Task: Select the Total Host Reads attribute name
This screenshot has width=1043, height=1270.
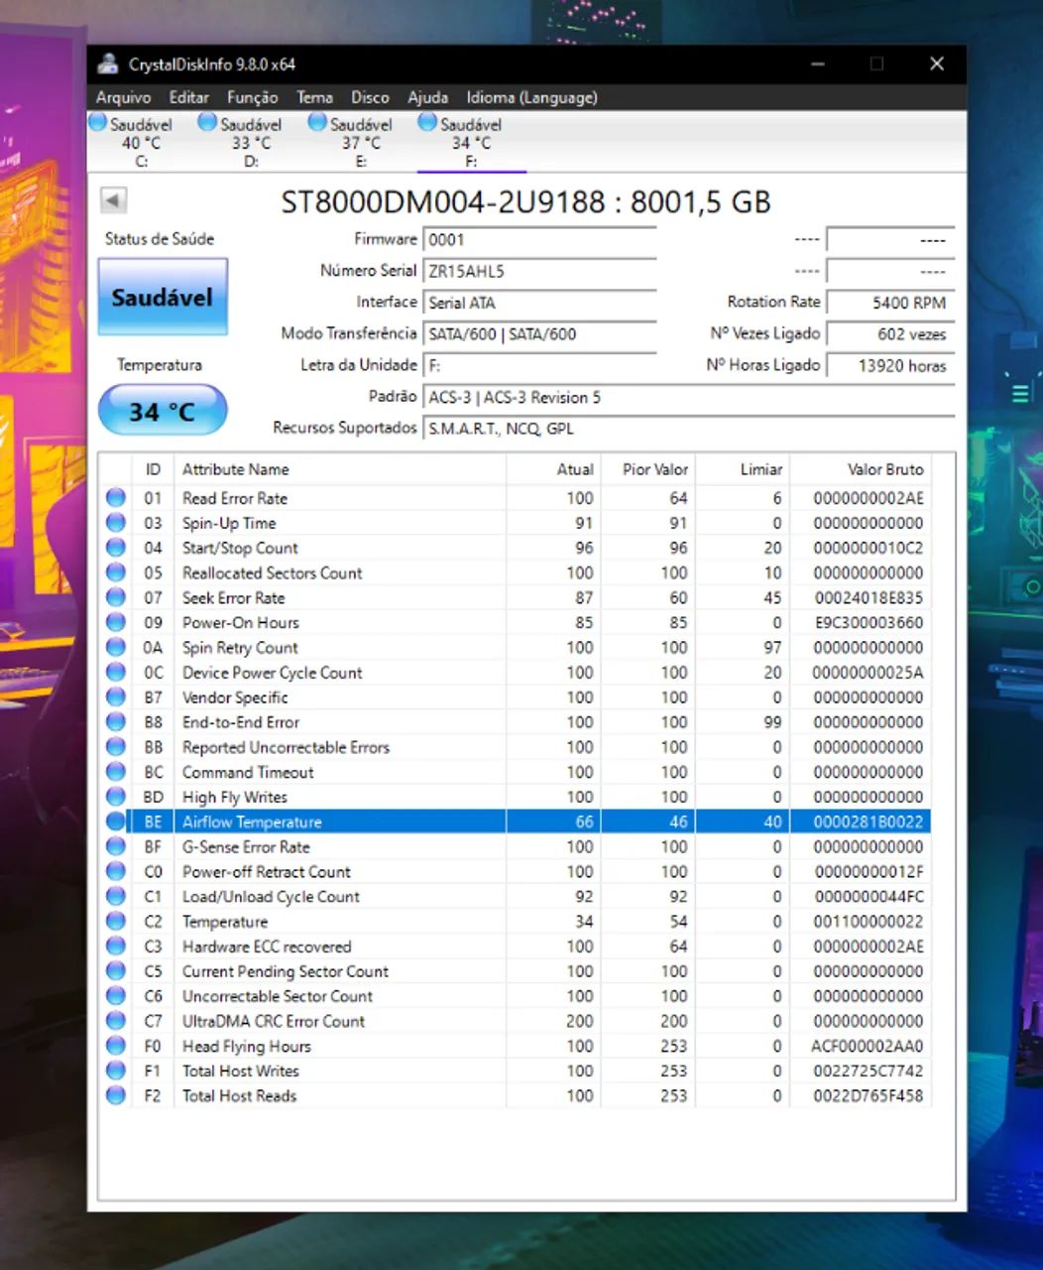Action: (x=239, y=1095)
